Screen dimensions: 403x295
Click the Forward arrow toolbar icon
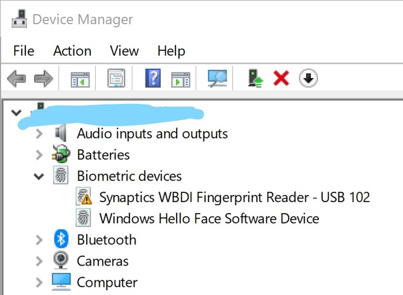pos(43,79)
